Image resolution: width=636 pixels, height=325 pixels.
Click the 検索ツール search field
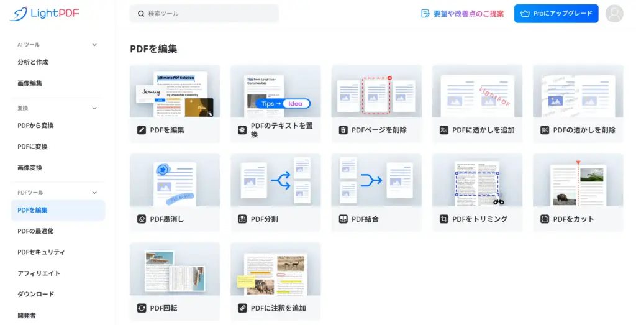[x=205, y=14]
